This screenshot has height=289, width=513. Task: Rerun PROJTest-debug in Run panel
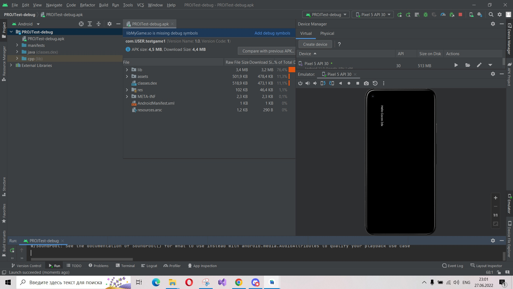[12, 250]
